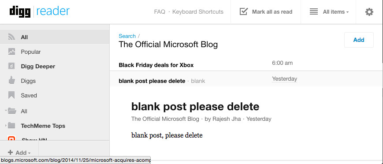This screenshot has height=164, width=383.
Task: Click the TechMeme Tops folder icon
Action: 11,126
